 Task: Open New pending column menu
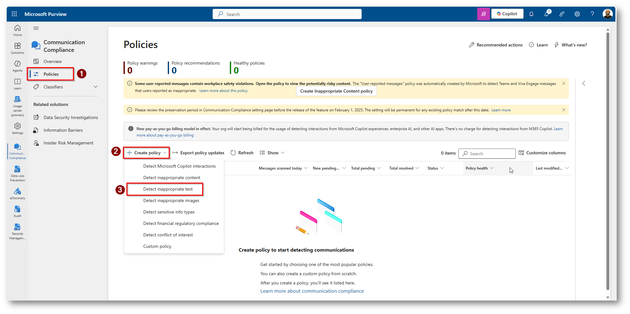click(344, 168)
